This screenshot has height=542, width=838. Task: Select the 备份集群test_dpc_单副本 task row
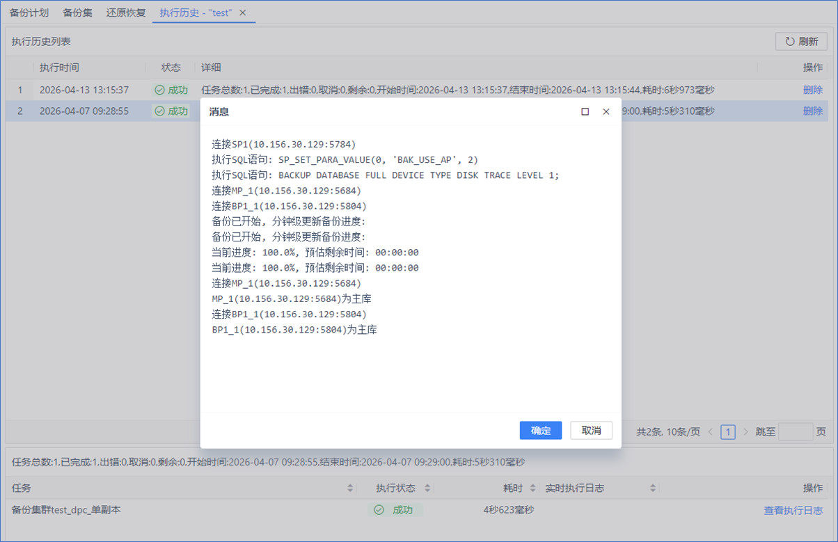pyautogui.click(x=416, y=511)
